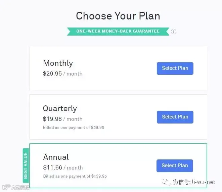
Task: Click the $11.66 / month price
Action: point(63,167)
